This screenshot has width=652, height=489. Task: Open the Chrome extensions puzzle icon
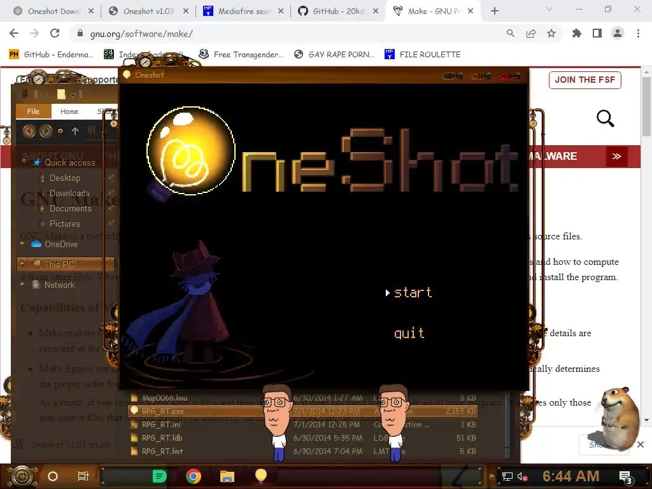(x=577, y=33)
